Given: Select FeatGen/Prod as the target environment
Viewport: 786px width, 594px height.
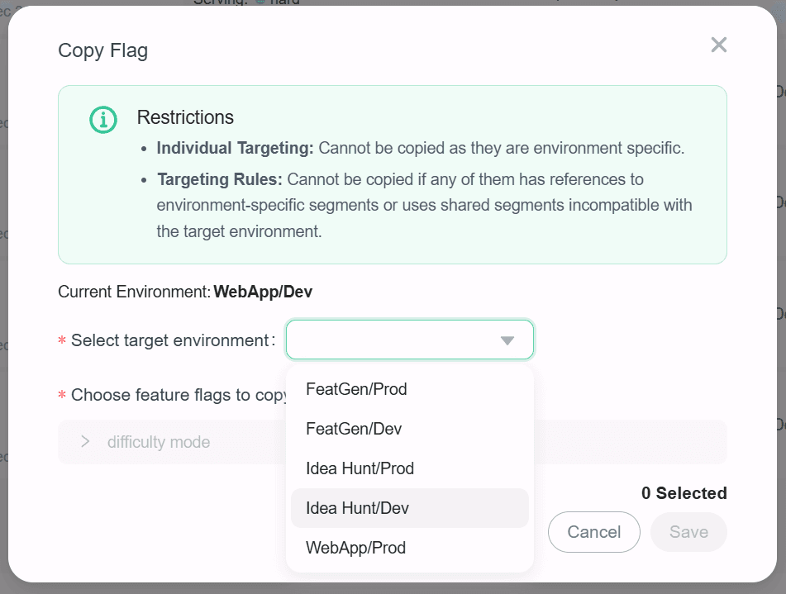Looking at the screenshot, I should (x=356, y=388).
